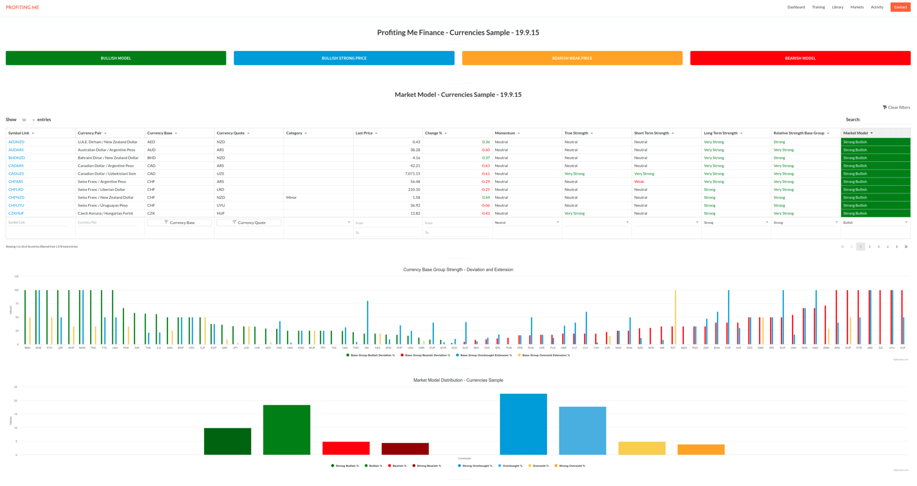The height and width of the screenshot is (486, 917).
Task: Sort by Short Term Strength column arrow
Action: coord(673,133)
